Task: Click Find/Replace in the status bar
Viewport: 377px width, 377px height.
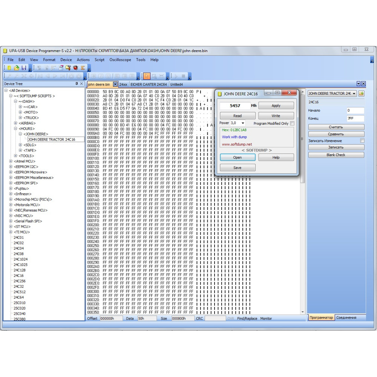Action: point(247,318)
